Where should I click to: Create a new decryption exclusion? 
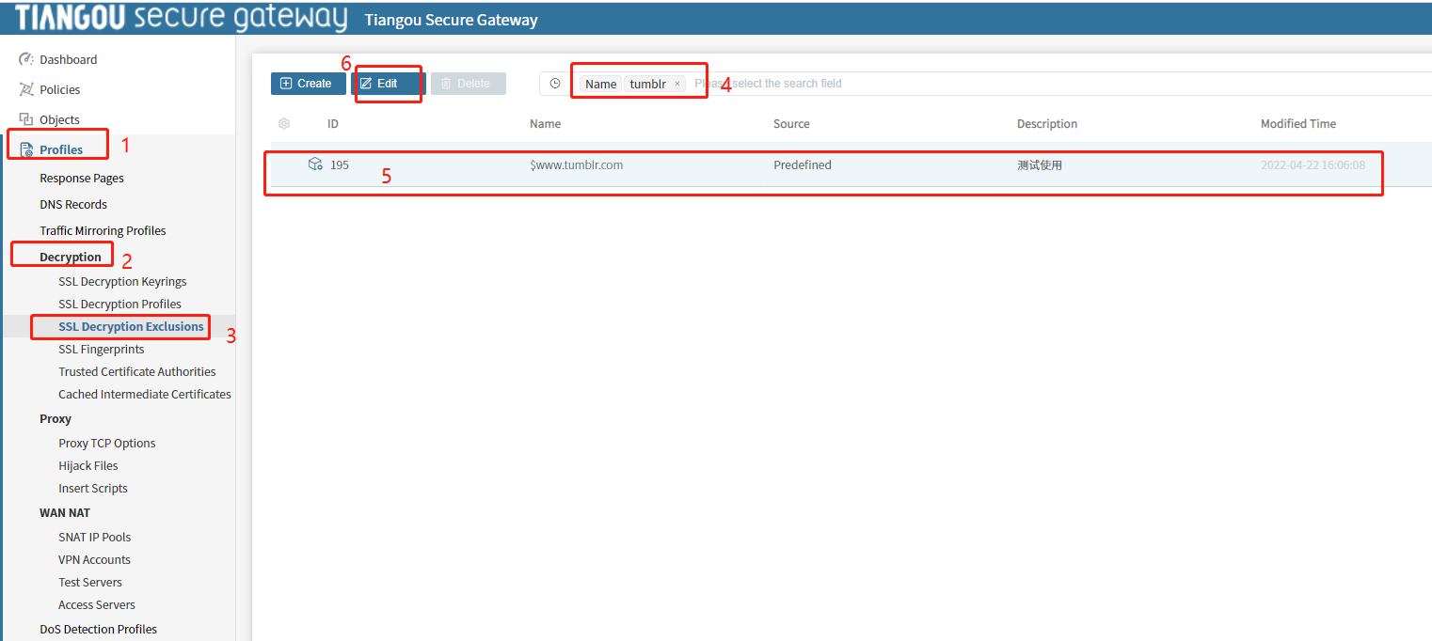[x=308, y=84]
